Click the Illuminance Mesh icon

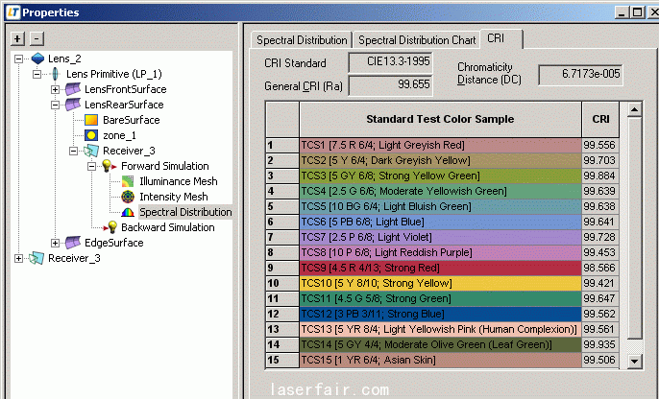pos(128,181)
